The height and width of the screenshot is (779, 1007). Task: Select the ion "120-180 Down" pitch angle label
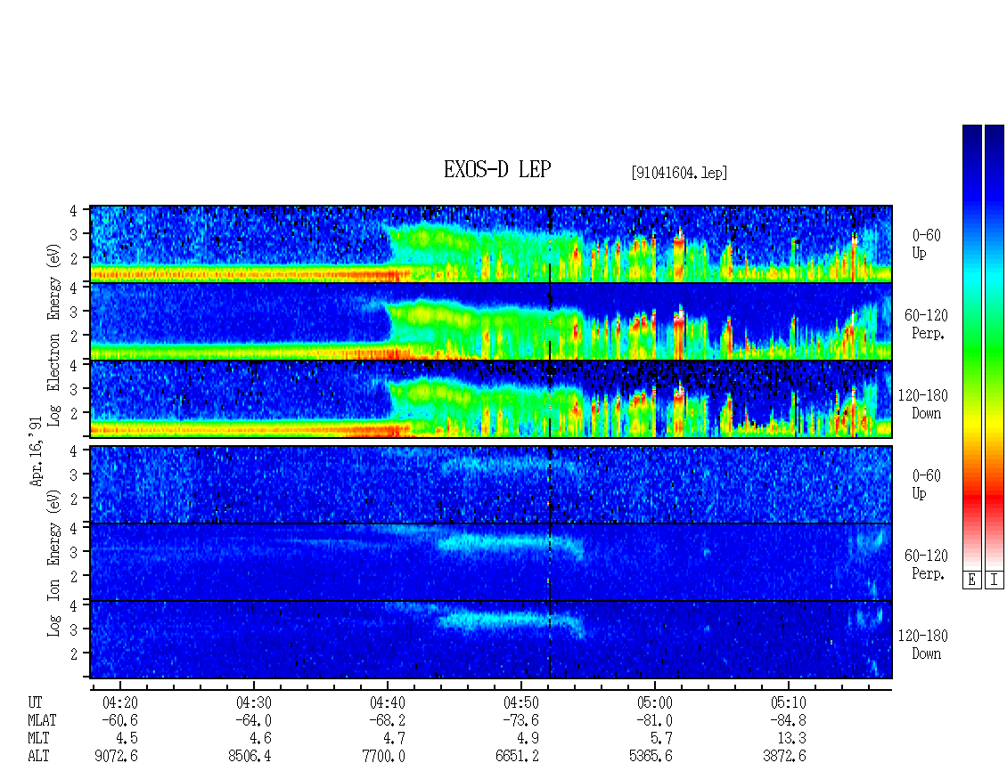tap(923, 645)
